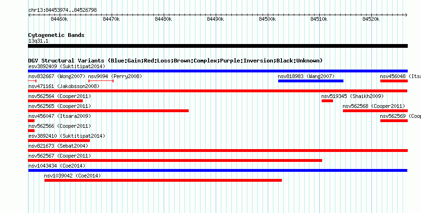Image resolution: width=421 pixels, height=213 pixels.
Task: Click the nsv562565 (Cooper2011) label
Action: (x=60, y=106)
